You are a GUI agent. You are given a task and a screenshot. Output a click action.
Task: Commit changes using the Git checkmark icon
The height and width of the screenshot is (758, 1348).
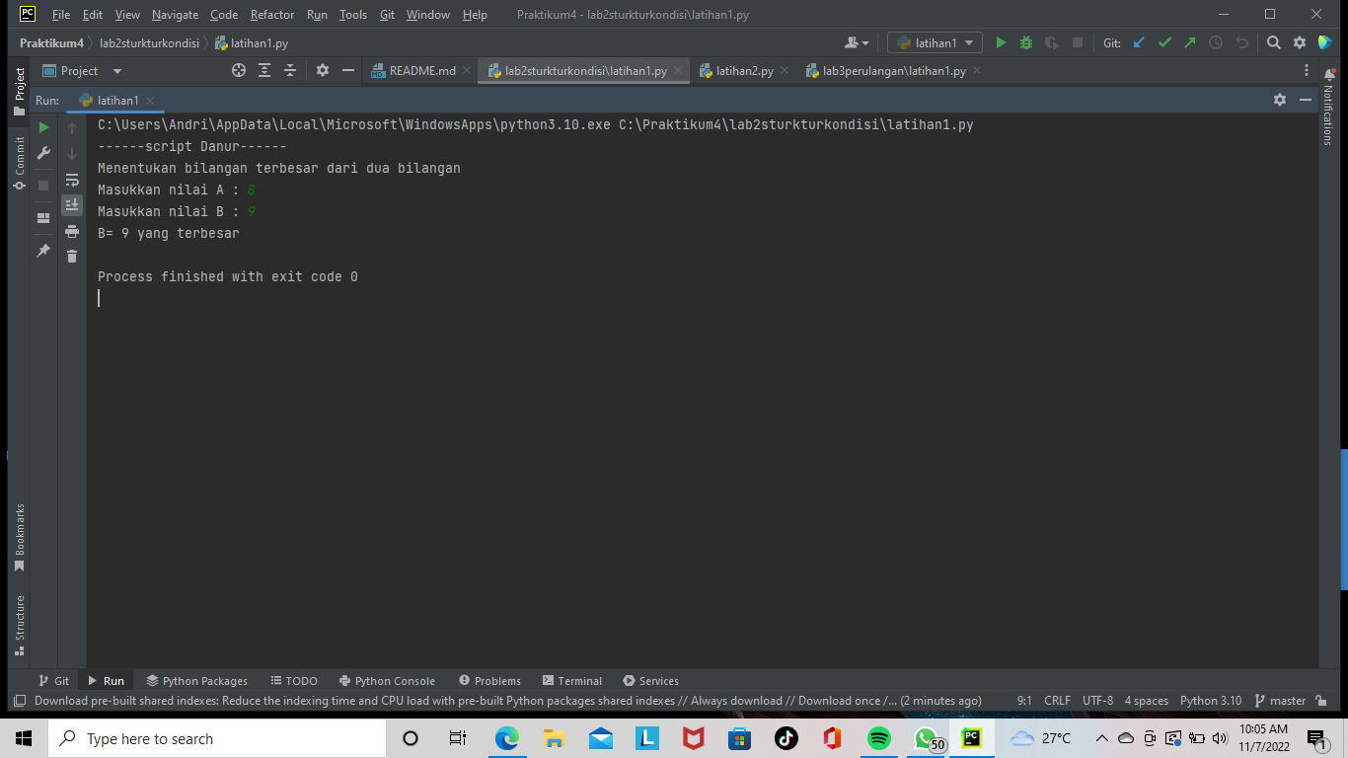click(x=1164, y=43)
